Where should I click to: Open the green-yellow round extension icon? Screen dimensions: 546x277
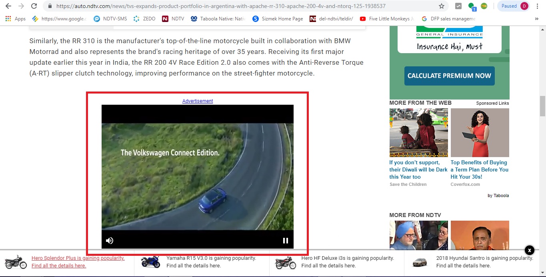484,6
